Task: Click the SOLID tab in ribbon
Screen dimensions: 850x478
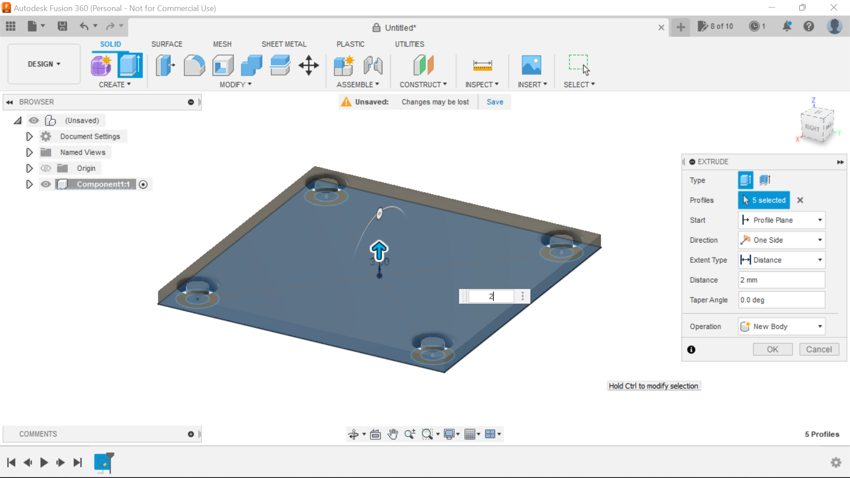Action: pyautogui.click(x=110, y=44)
